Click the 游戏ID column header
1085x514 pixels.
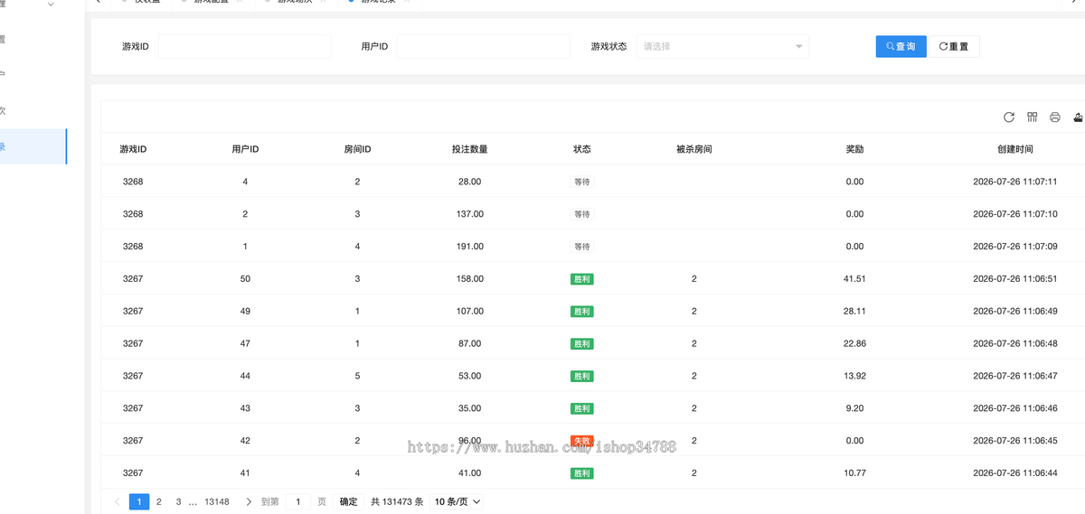(133, 149)
